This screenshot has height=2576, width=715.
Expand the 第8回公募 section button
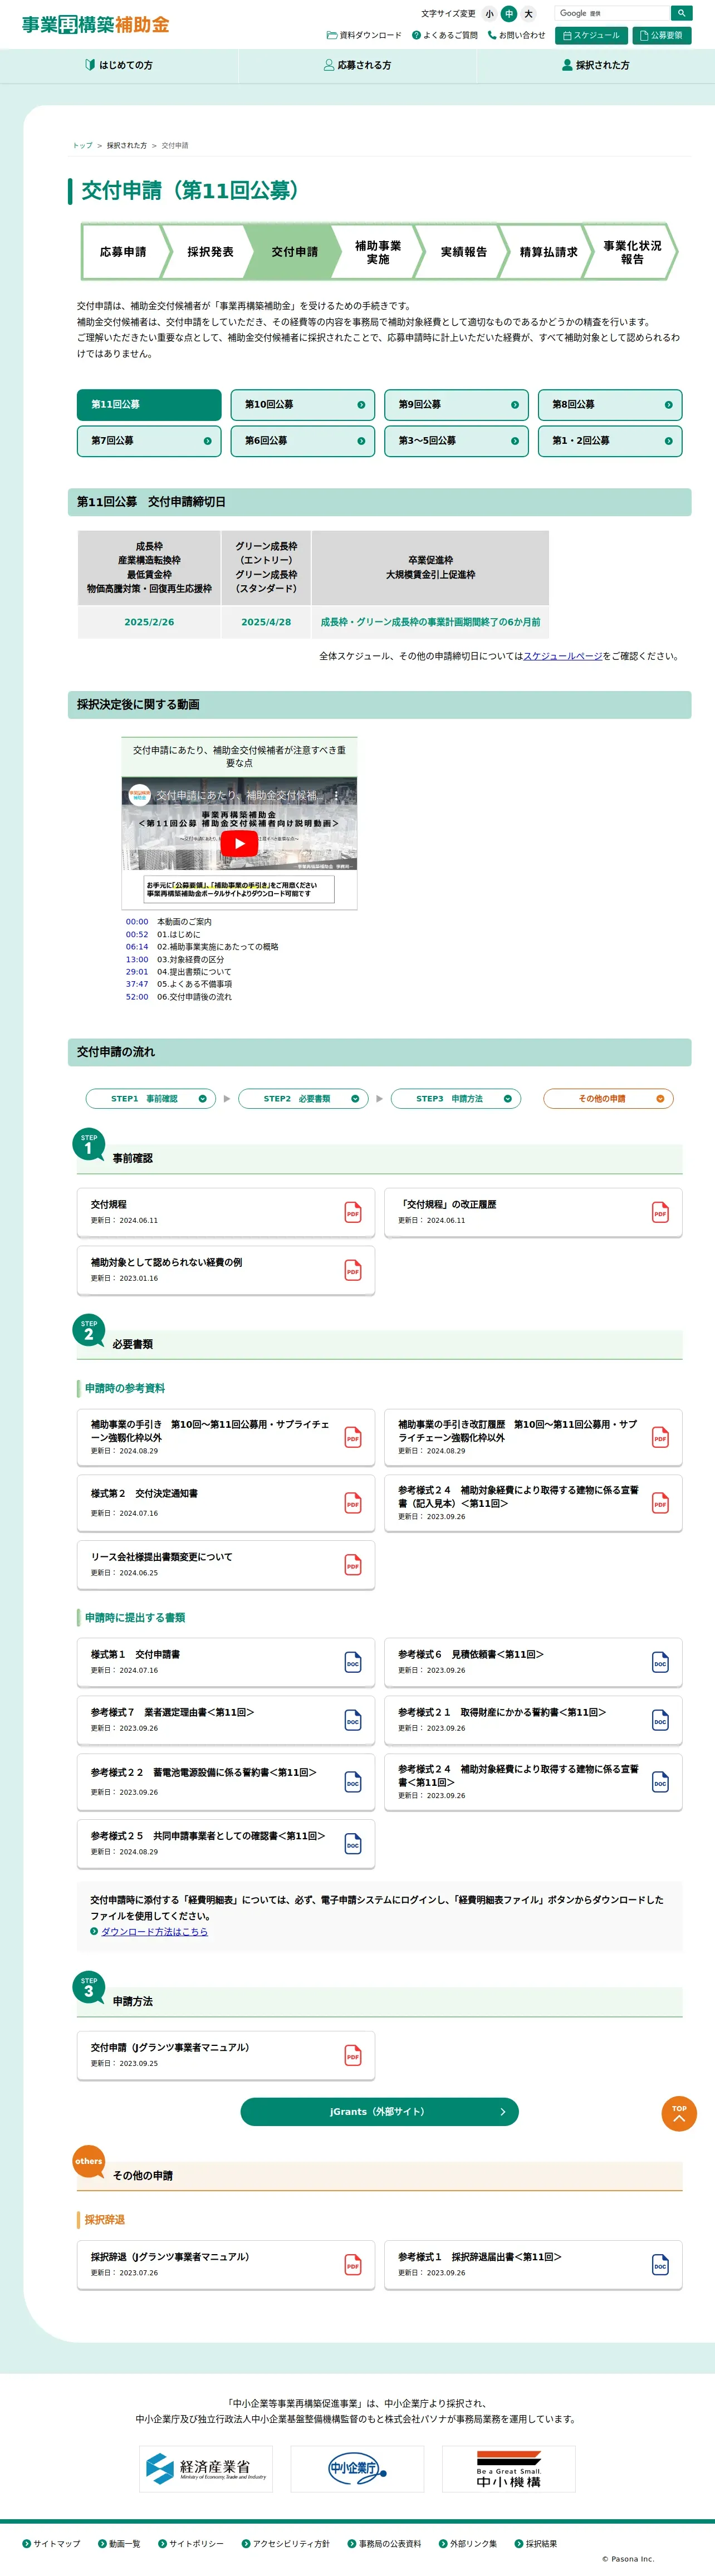610,404
